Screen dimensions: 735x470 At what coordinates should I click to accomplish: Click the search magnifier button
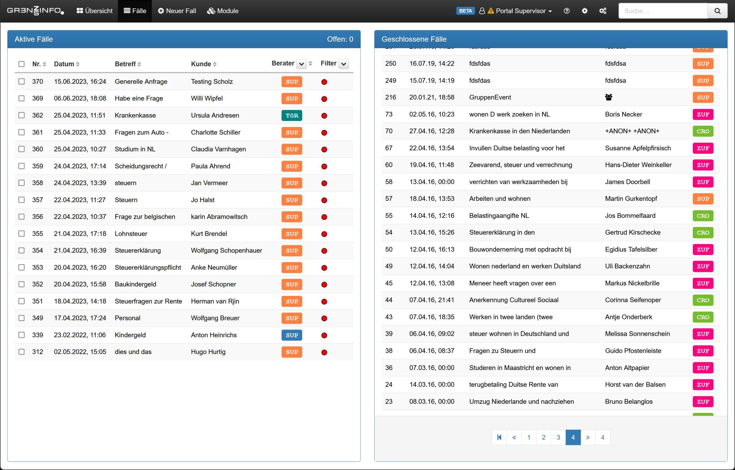tap(717, 11)
